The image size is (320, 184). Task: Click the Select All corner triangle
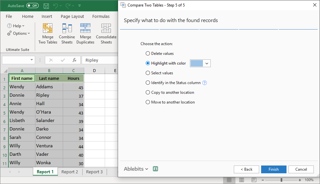tap(6, 71)
